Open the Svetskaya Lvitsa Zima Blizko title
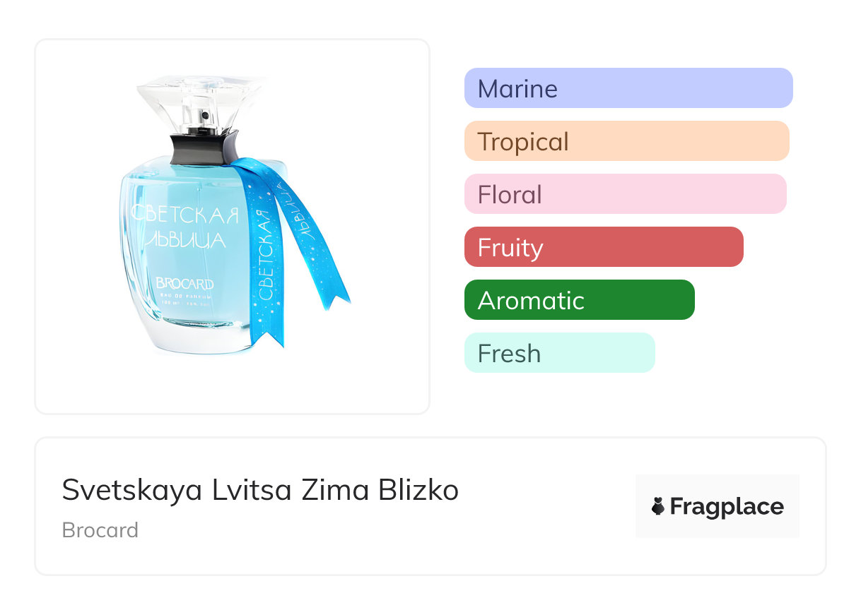This screenshot has height=610, width=861. tap(260, 490)
